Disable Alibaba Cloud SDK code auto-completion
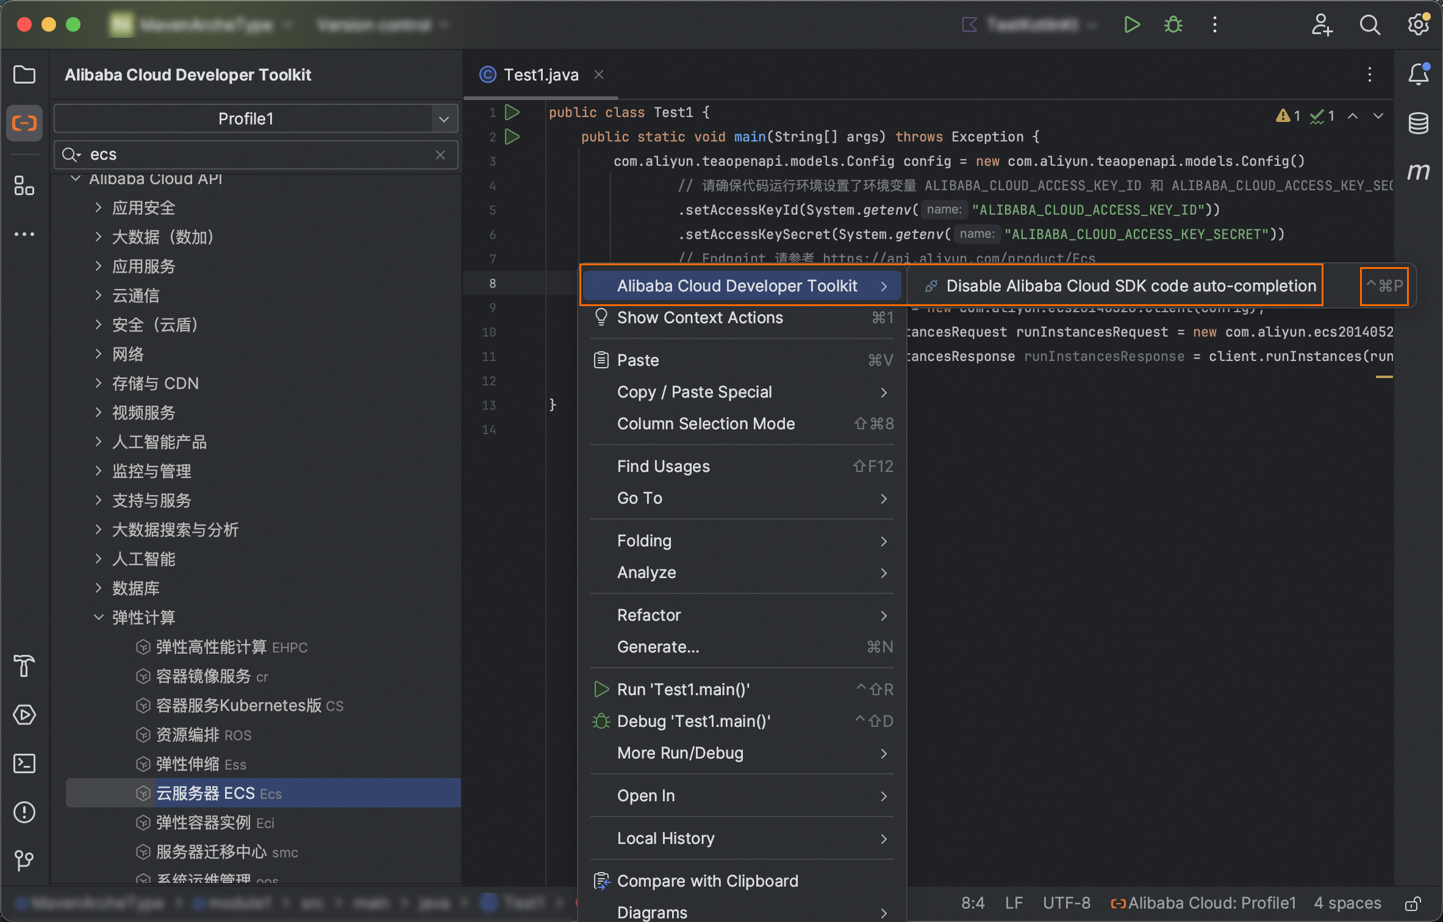1443x922 pixels. pos(1130,286)
